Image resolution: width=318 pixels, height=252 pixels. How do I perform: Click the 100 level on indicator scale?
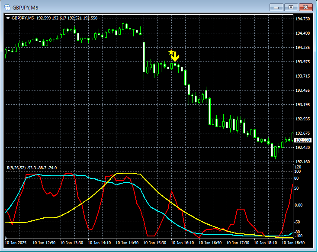298,171
